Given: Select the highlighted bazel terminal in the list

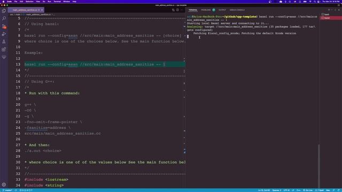Looking at the screenshot, I should 331,18.
